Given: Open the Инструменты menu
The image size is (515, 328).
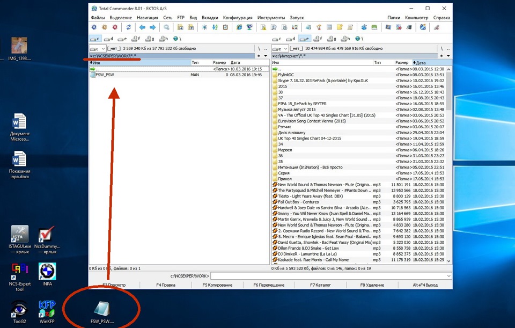Looking at the screenshot, I should pos(271,18).
